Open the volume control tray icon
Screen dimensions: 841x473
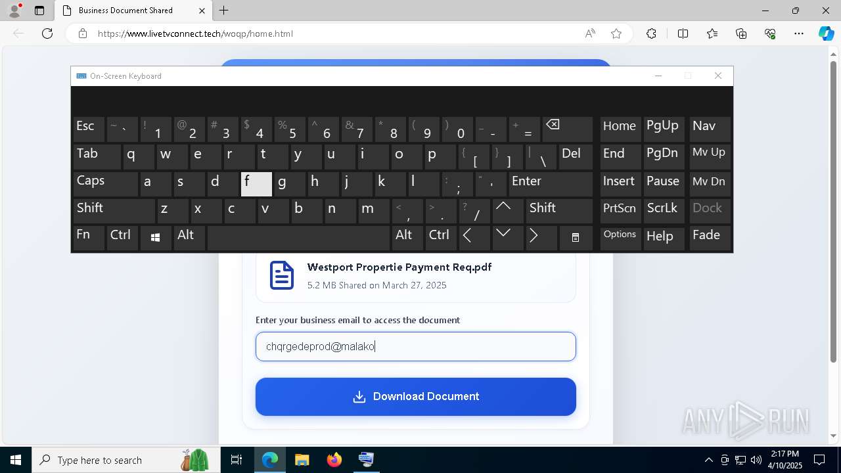click(x=756, y=460)
